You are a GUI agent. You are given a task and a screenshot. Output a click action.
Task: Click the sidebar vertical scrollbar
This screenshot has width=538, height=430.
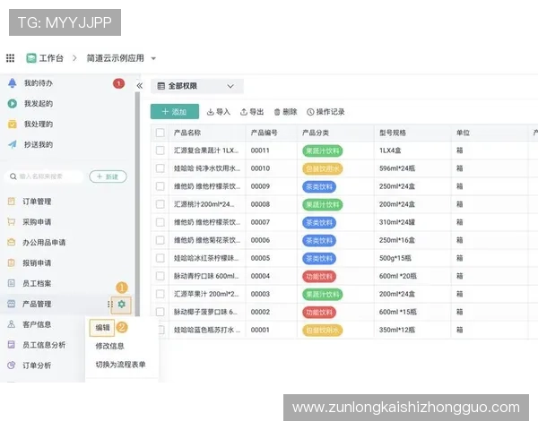pyautogui.click(x=137, y=206)
